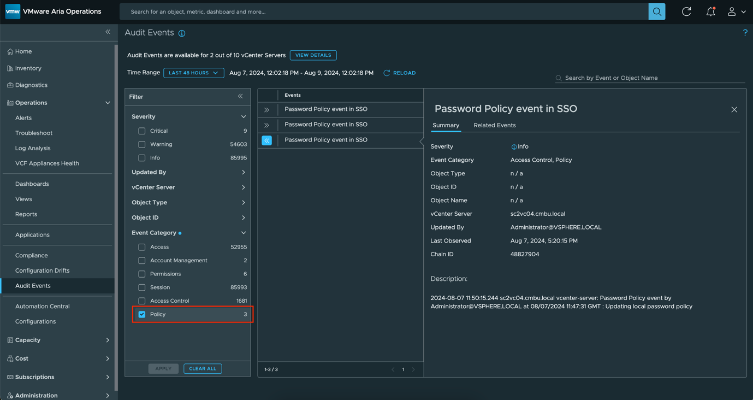Open the help question mark icon
The height and width of the screenshot is (400, 753).
click(x=745, y=33)
